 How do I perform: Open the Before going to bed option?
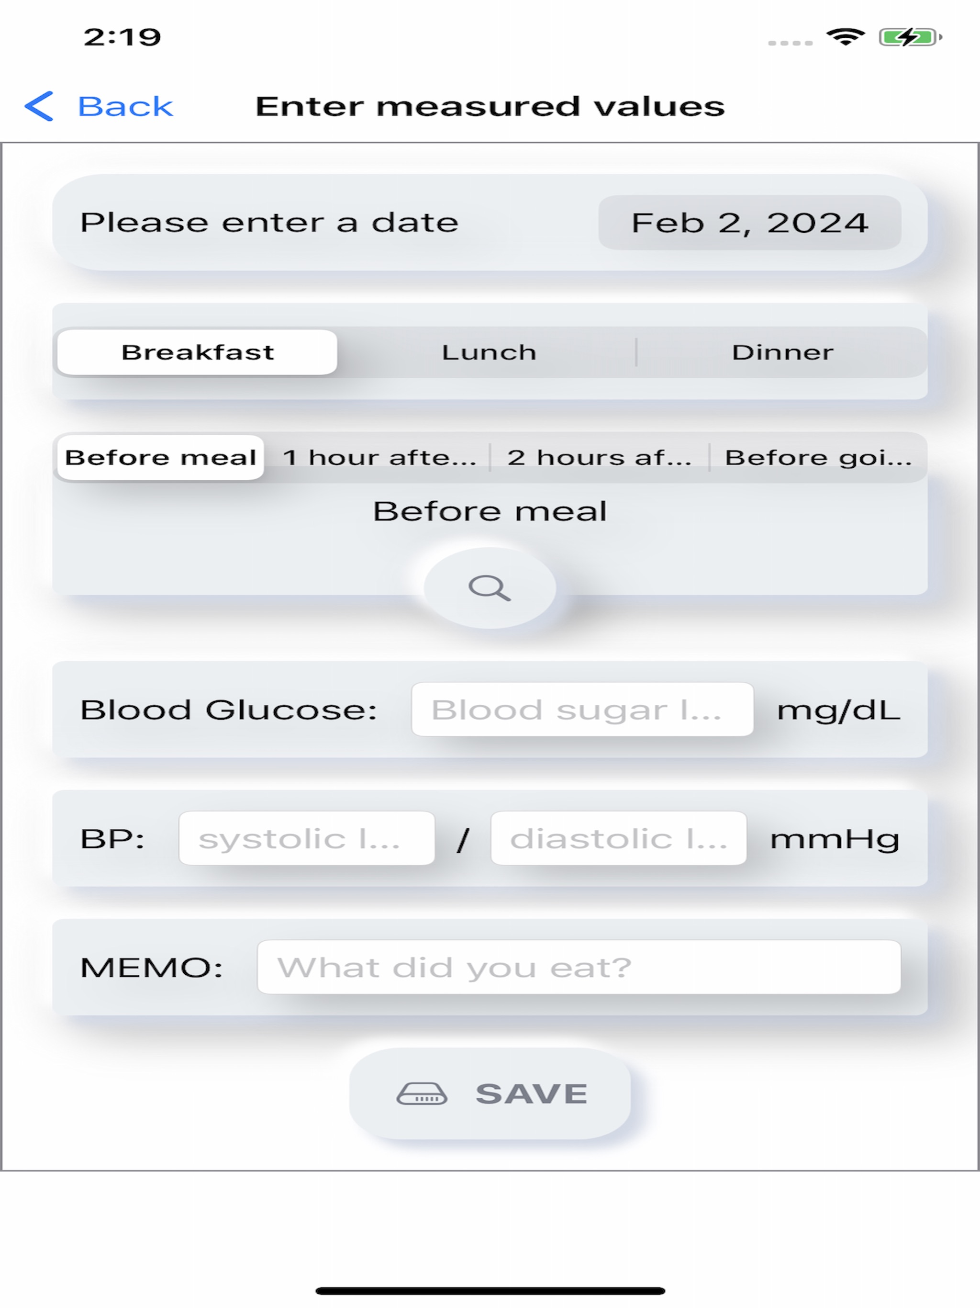[817, 457]
